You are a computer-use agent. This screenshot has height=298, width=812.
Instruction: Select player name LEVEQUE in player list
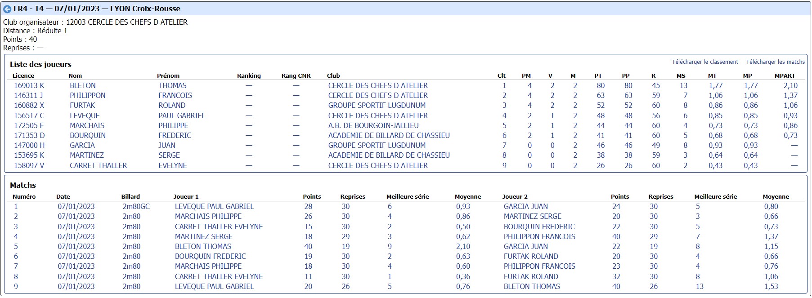(85, 116)
